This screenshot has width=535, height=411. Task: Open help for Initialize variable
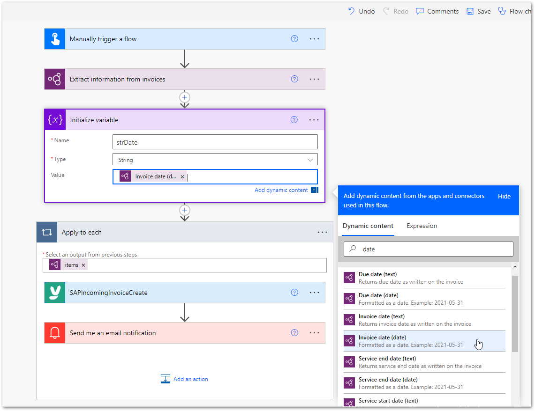tap(294, 120)
